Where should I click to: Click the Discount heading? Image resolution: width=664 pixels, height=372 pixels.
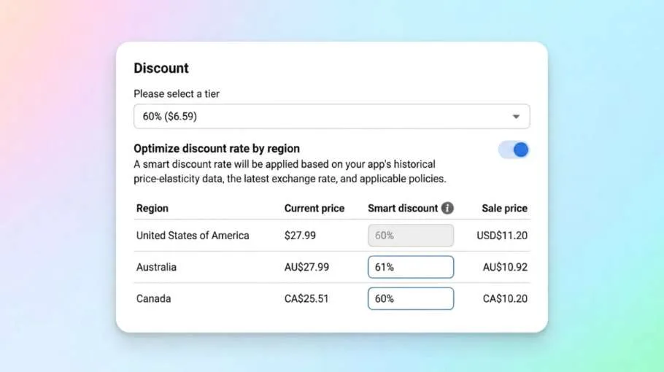161,68
